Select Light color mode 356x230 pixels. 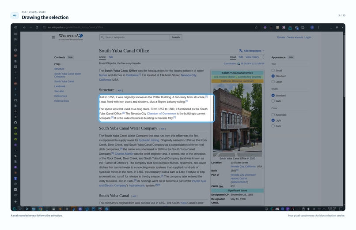click(x=273, y=120)
